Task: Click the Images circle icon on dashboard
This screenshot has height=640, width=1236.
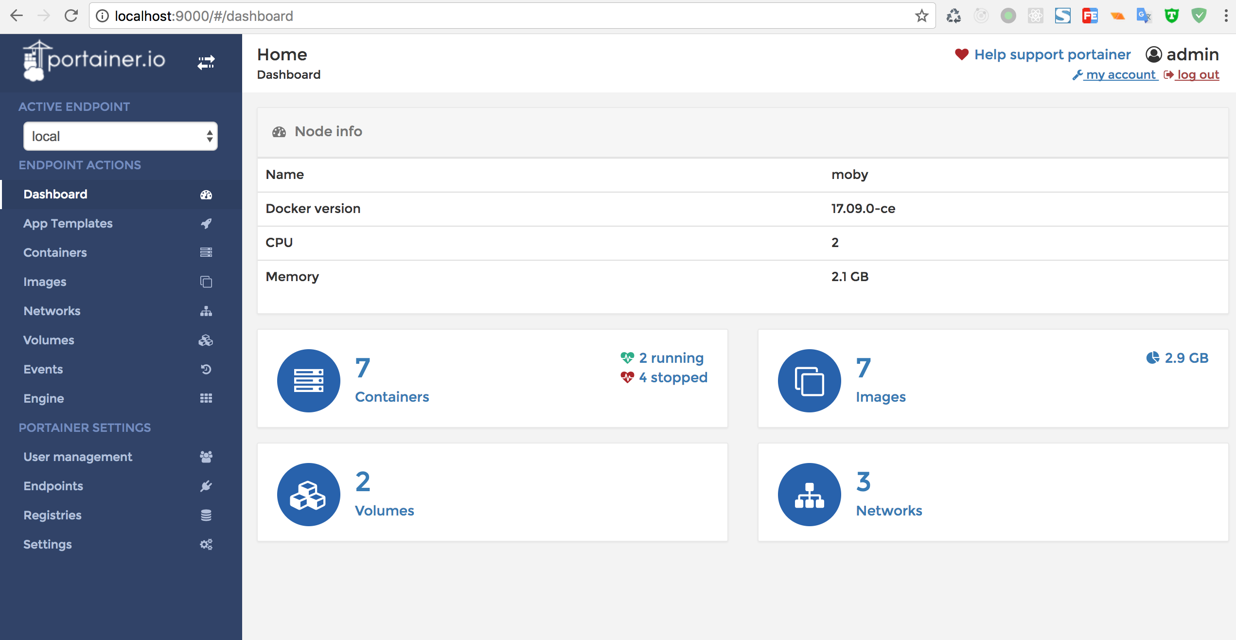Action: pyautogui.click(x=809, y=380)
